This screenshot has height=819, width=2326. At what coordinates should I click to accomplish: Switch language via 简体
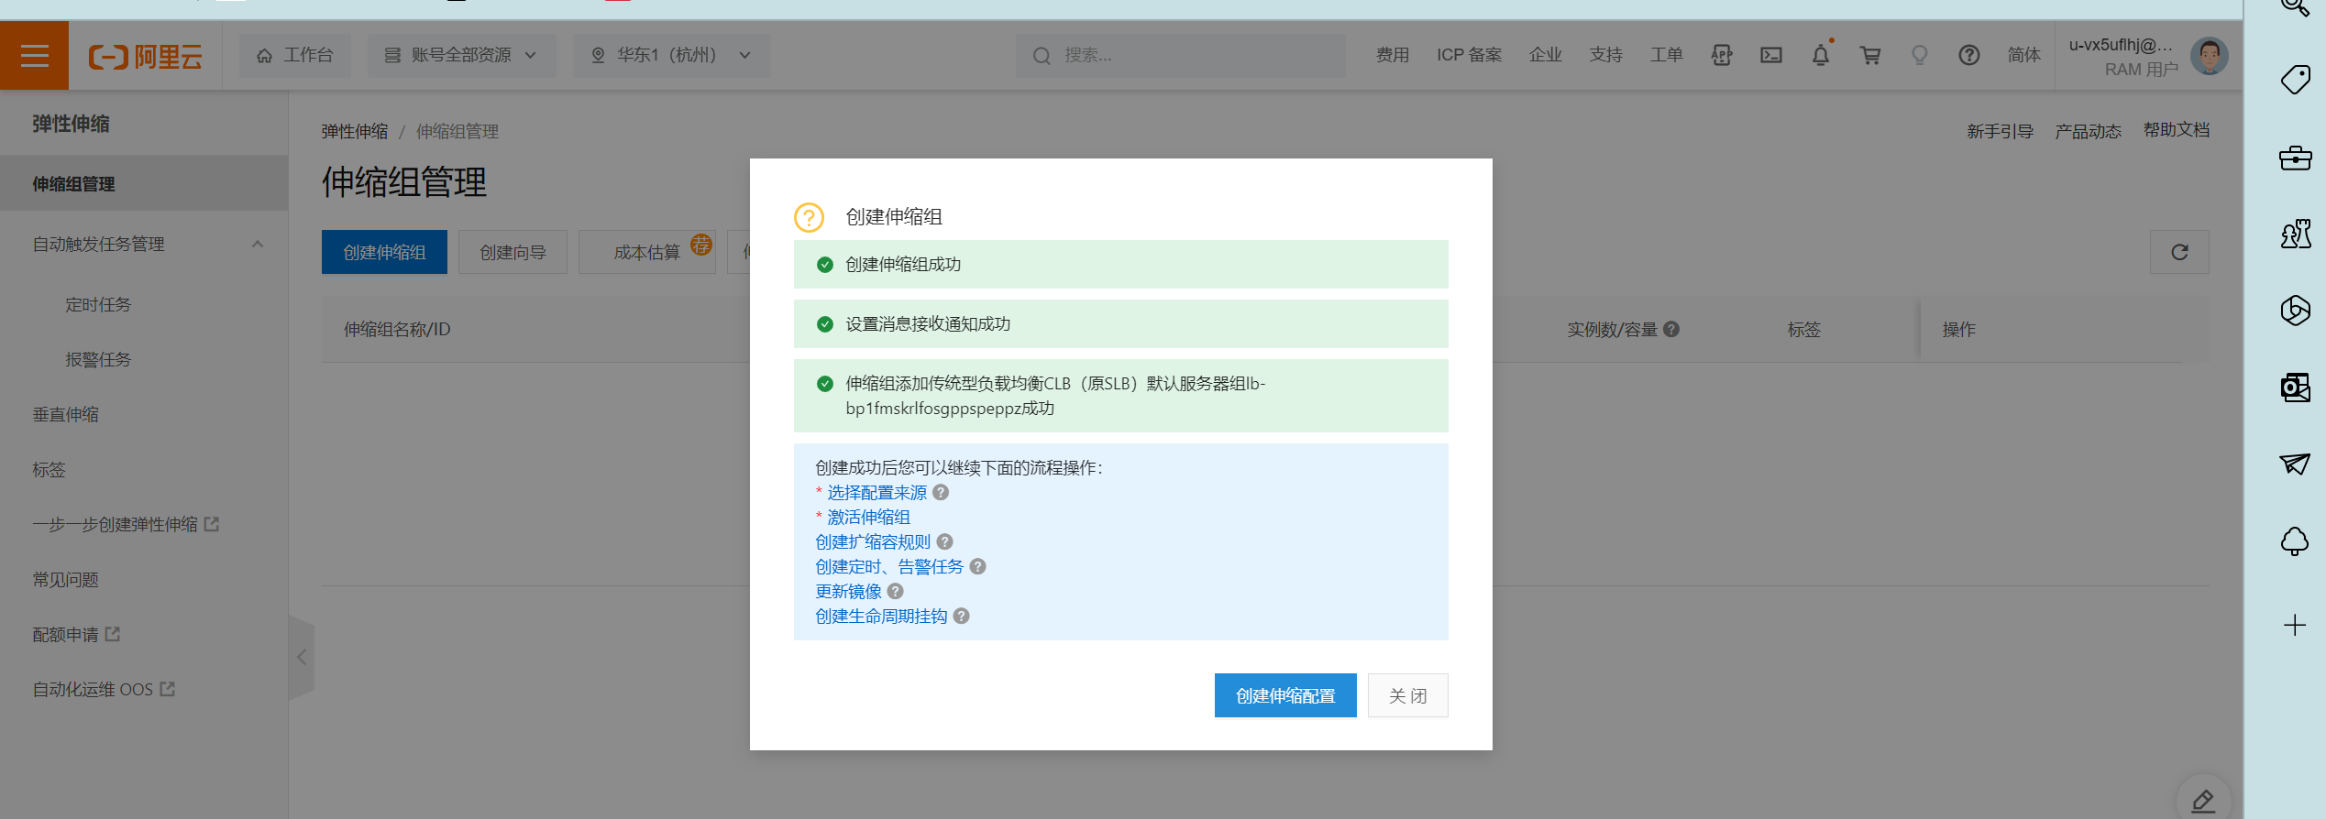pos(2023,56)
